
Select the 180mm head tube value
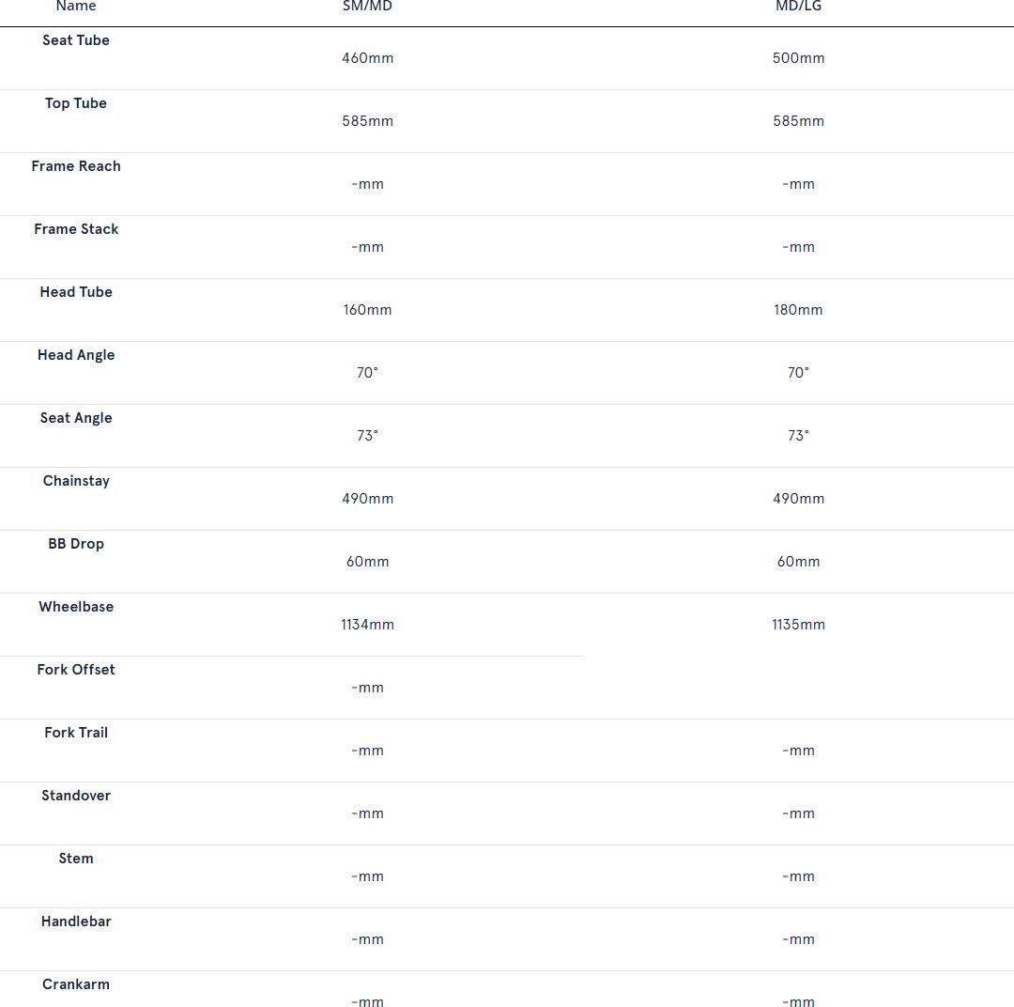[798, 310]
